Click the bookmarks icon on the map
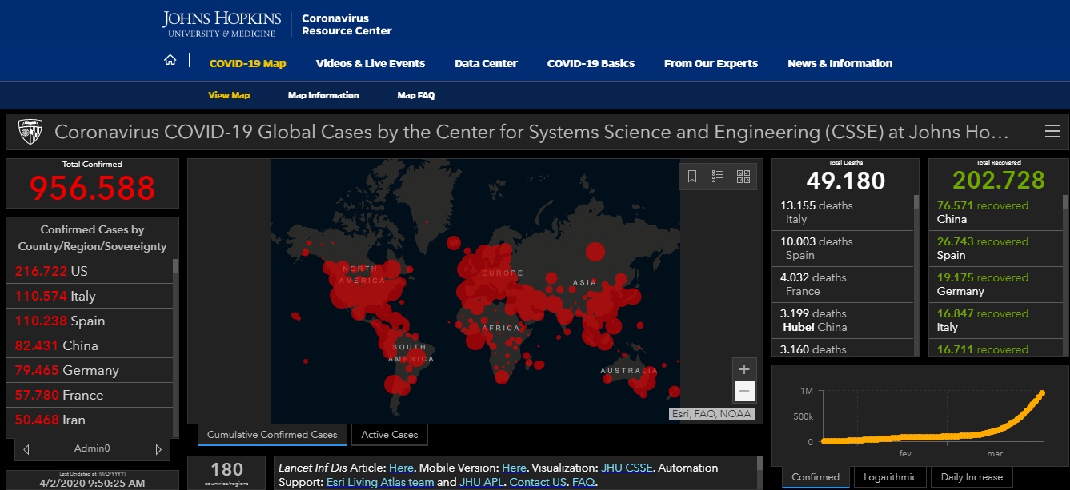Screen dimensions: 1070x490 point(692,177)
